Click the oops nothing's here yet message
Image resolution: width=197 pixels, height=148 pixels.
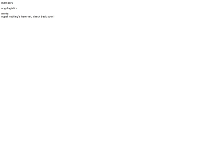28,16
